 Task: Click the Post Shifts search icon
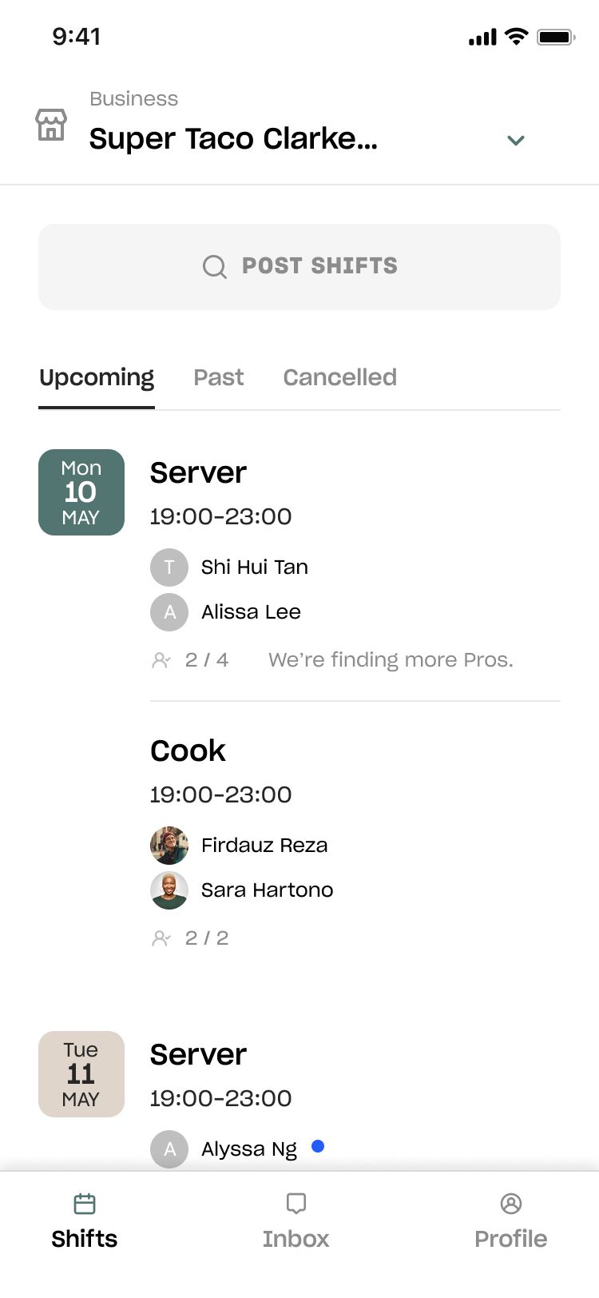(214, 266)
